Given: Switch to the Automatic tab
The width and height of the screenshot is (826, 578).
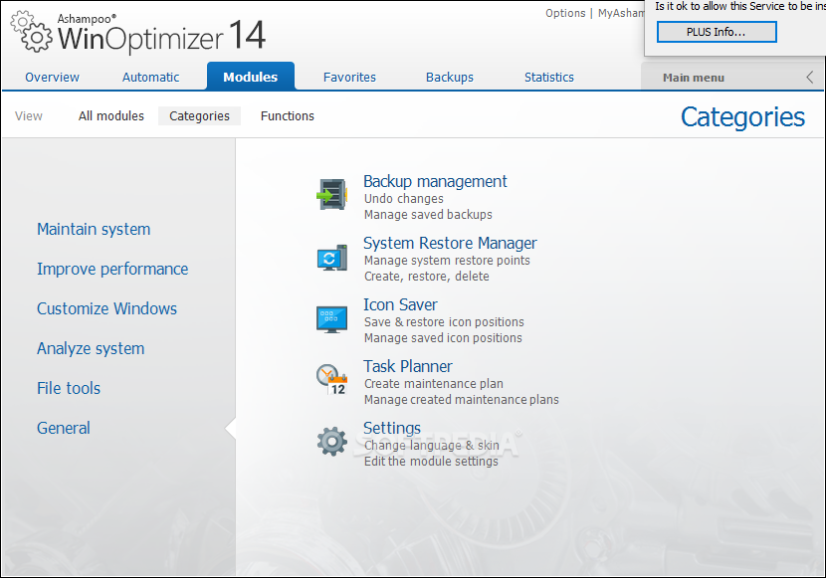Looking at the screenshot, I should coord(150,77).
